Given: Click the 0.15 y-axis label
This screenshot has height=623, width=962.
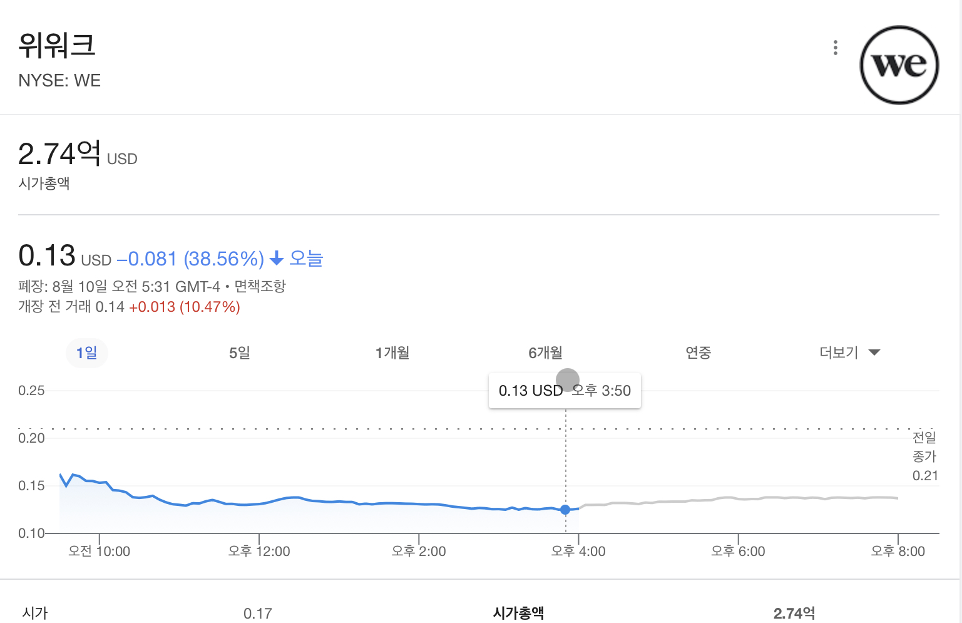Looking at the screenshot, I should pyautogui.click(x=31, y=486).
